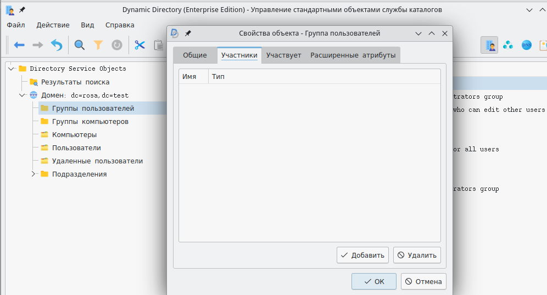Select Удаленные пользователи in the tree

click(97, 161)
